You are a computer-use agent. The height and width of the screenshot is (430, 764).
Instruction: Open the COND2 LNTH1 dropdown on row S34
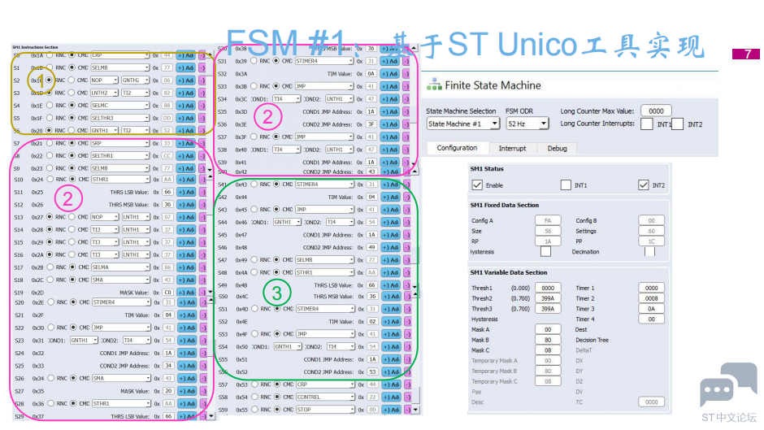click(x=340, y=99)
